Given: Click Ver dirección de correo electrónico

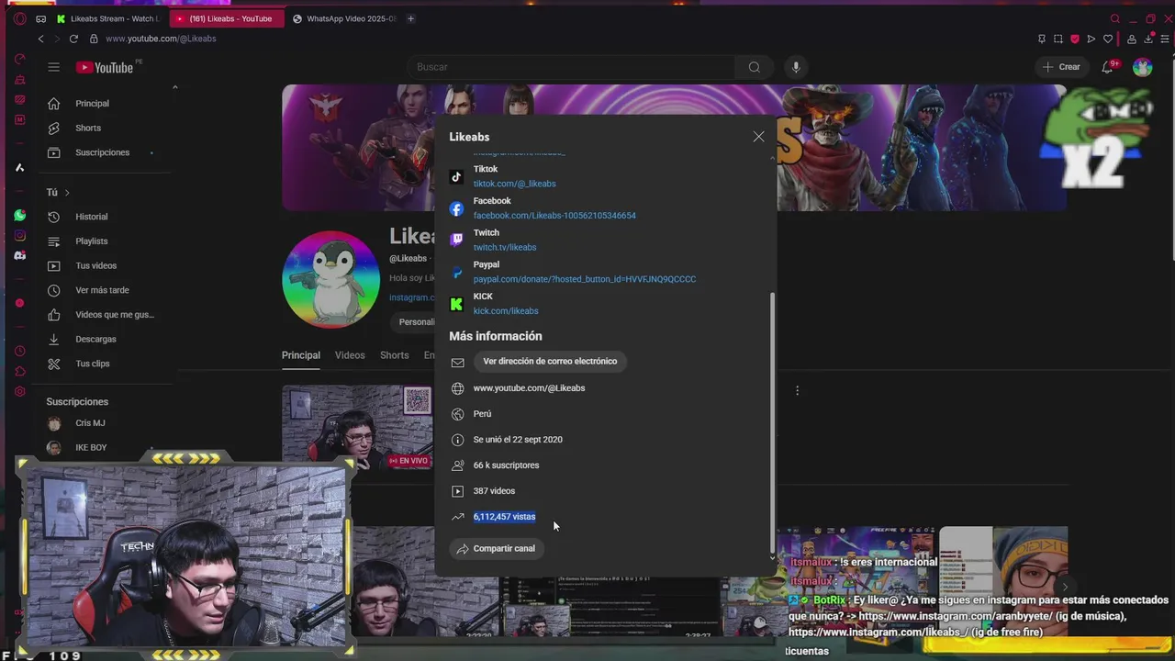Looking at the screenshot, I should [x=550, y=362].
